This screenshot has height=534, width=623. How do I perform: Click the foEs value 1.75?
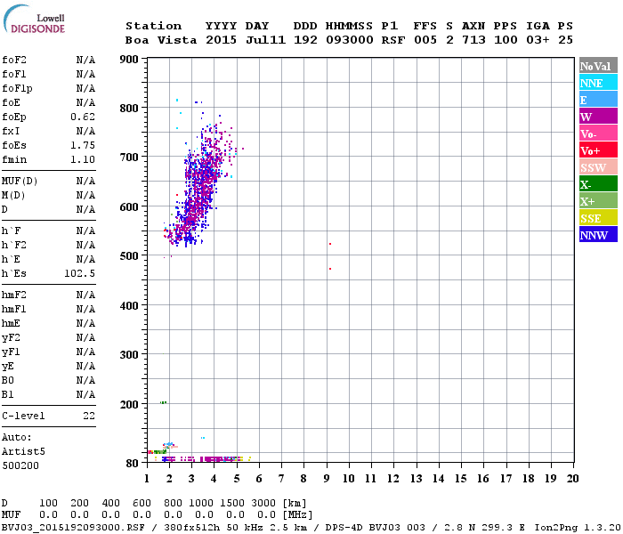pyautogui.click(x=83, y=145)
